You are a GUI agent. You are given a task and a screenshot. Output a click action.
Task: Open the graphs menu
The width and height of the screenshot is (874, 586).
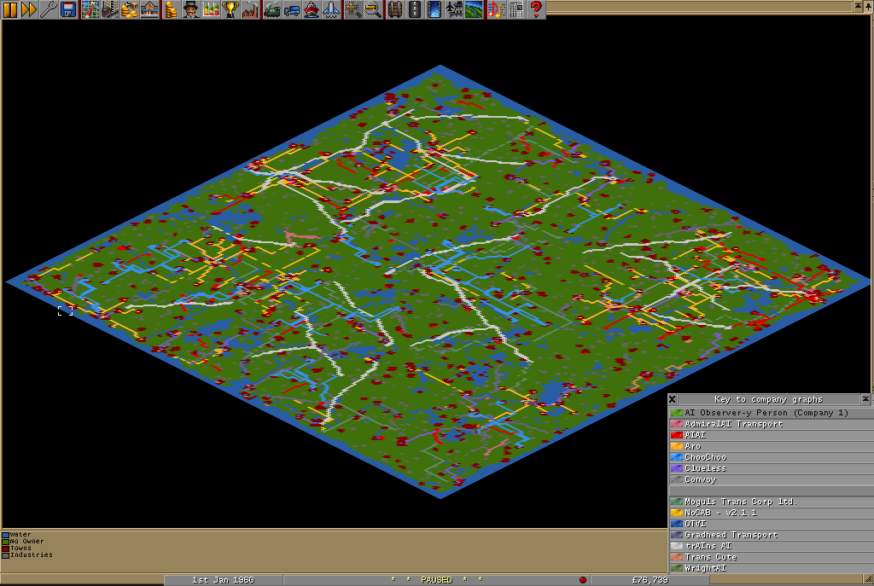pyautogui.click(x=211, y=9)
